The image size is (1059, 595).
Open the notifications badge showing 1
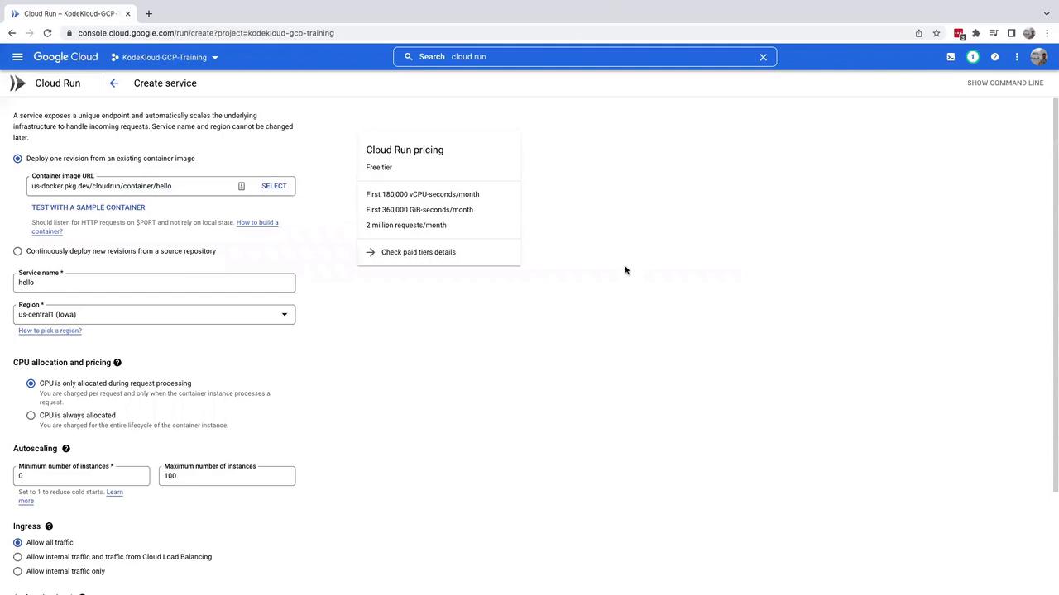pyautogui.click(x=973, y=57)
